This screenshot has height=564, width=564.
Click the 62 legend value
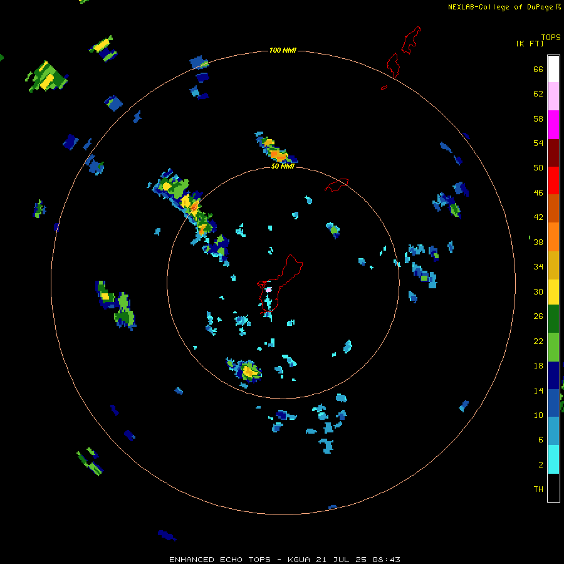pos(538,94)
